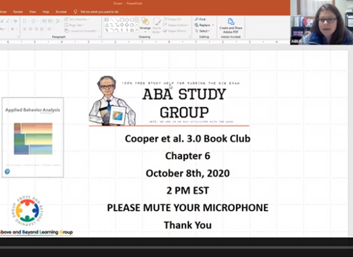Select the Right Arrow block shape
This screenshot has height=257, width=353.
coord(122,25)
